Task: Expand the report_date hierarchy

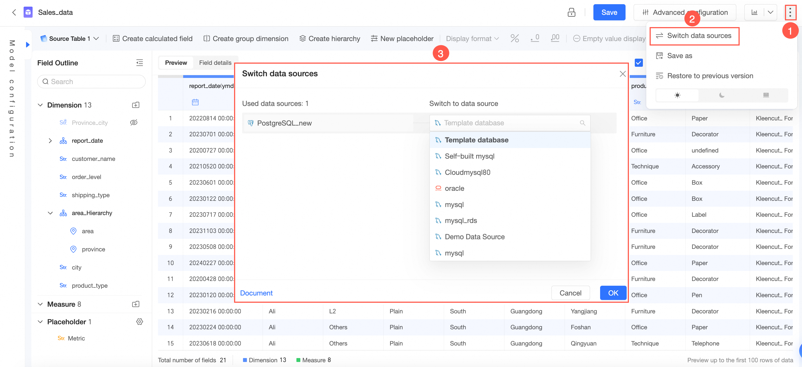Action: click(50, 140)
